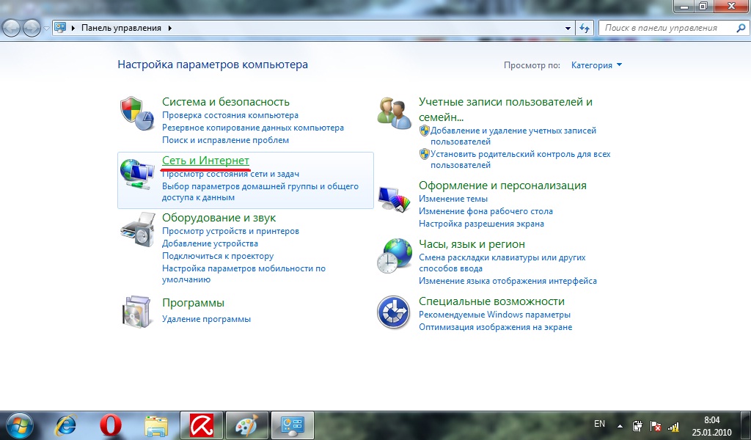Expand the address bar history dropdown

(568, 29)
